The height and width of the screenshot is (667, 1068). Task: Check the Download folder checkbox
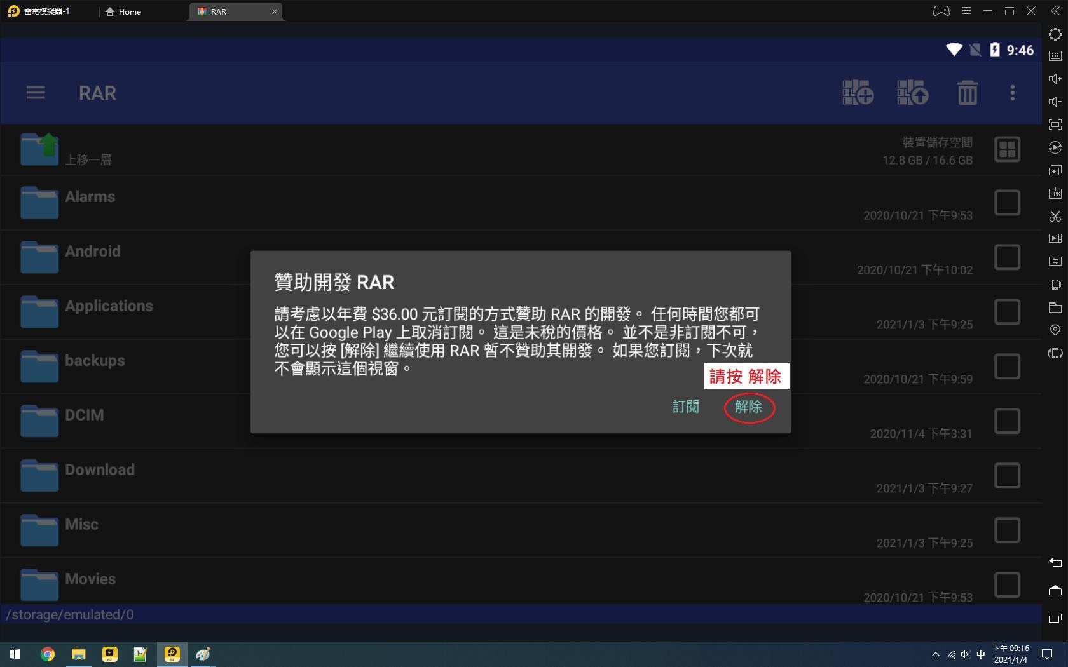pyautogui.click(x=1007, y=476)
